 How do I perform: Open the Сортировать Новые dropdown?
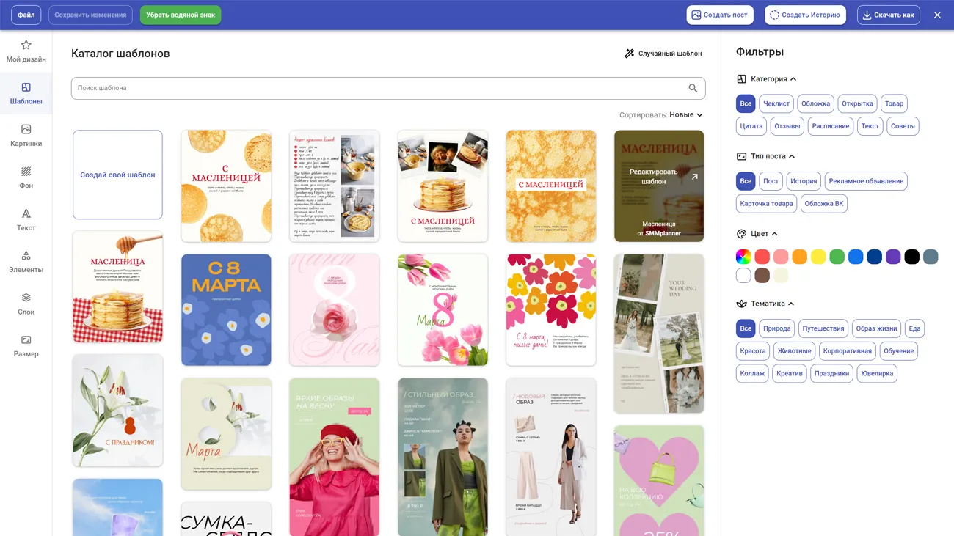685,115
